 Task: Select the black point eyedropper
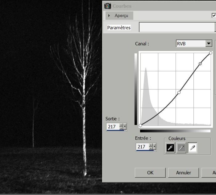170,148
